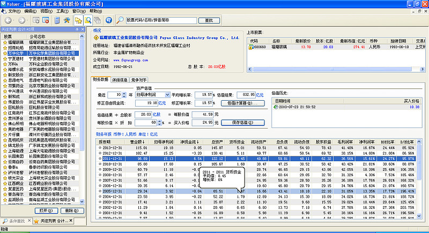This screenshot has width=429, height=233.
Task: Click the magnifier icon beside search box
Action: (120, 20)
